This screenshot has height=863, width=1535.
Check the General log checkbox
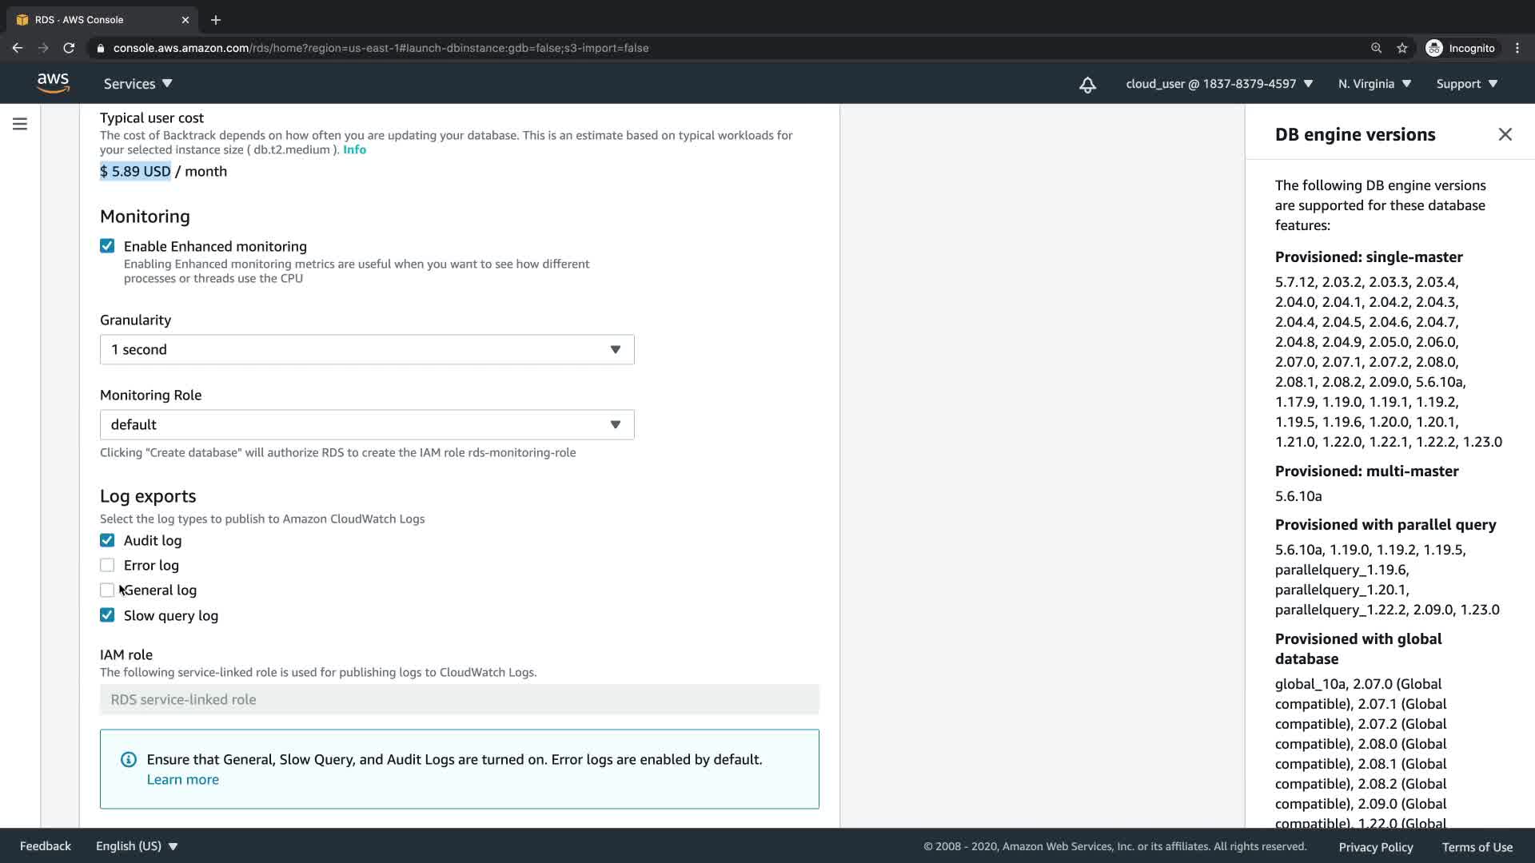pyautogui.click(x=107, y=591)
